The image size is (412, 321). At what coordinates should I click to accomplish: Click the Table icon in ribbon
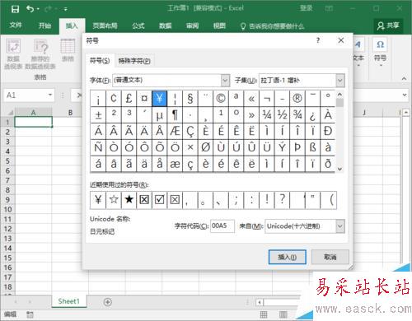(x=68, y=46)
